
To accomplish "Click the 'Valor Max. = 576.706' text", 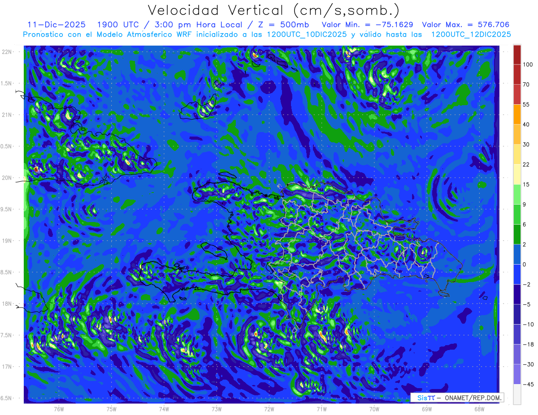I will 465,25.
